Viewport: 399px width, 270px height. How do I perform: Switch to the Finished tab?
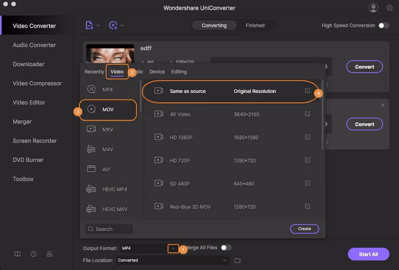(255, 25)
